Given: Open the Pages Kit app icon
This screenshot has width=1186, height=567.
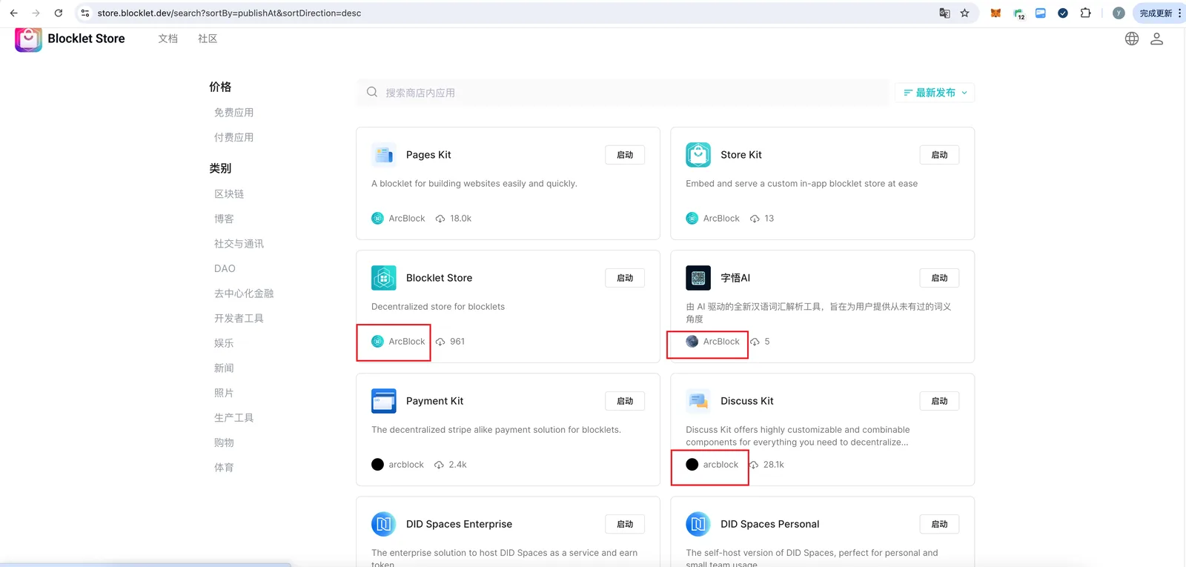Looking at the screenshot, I should (x=384, y=155).
